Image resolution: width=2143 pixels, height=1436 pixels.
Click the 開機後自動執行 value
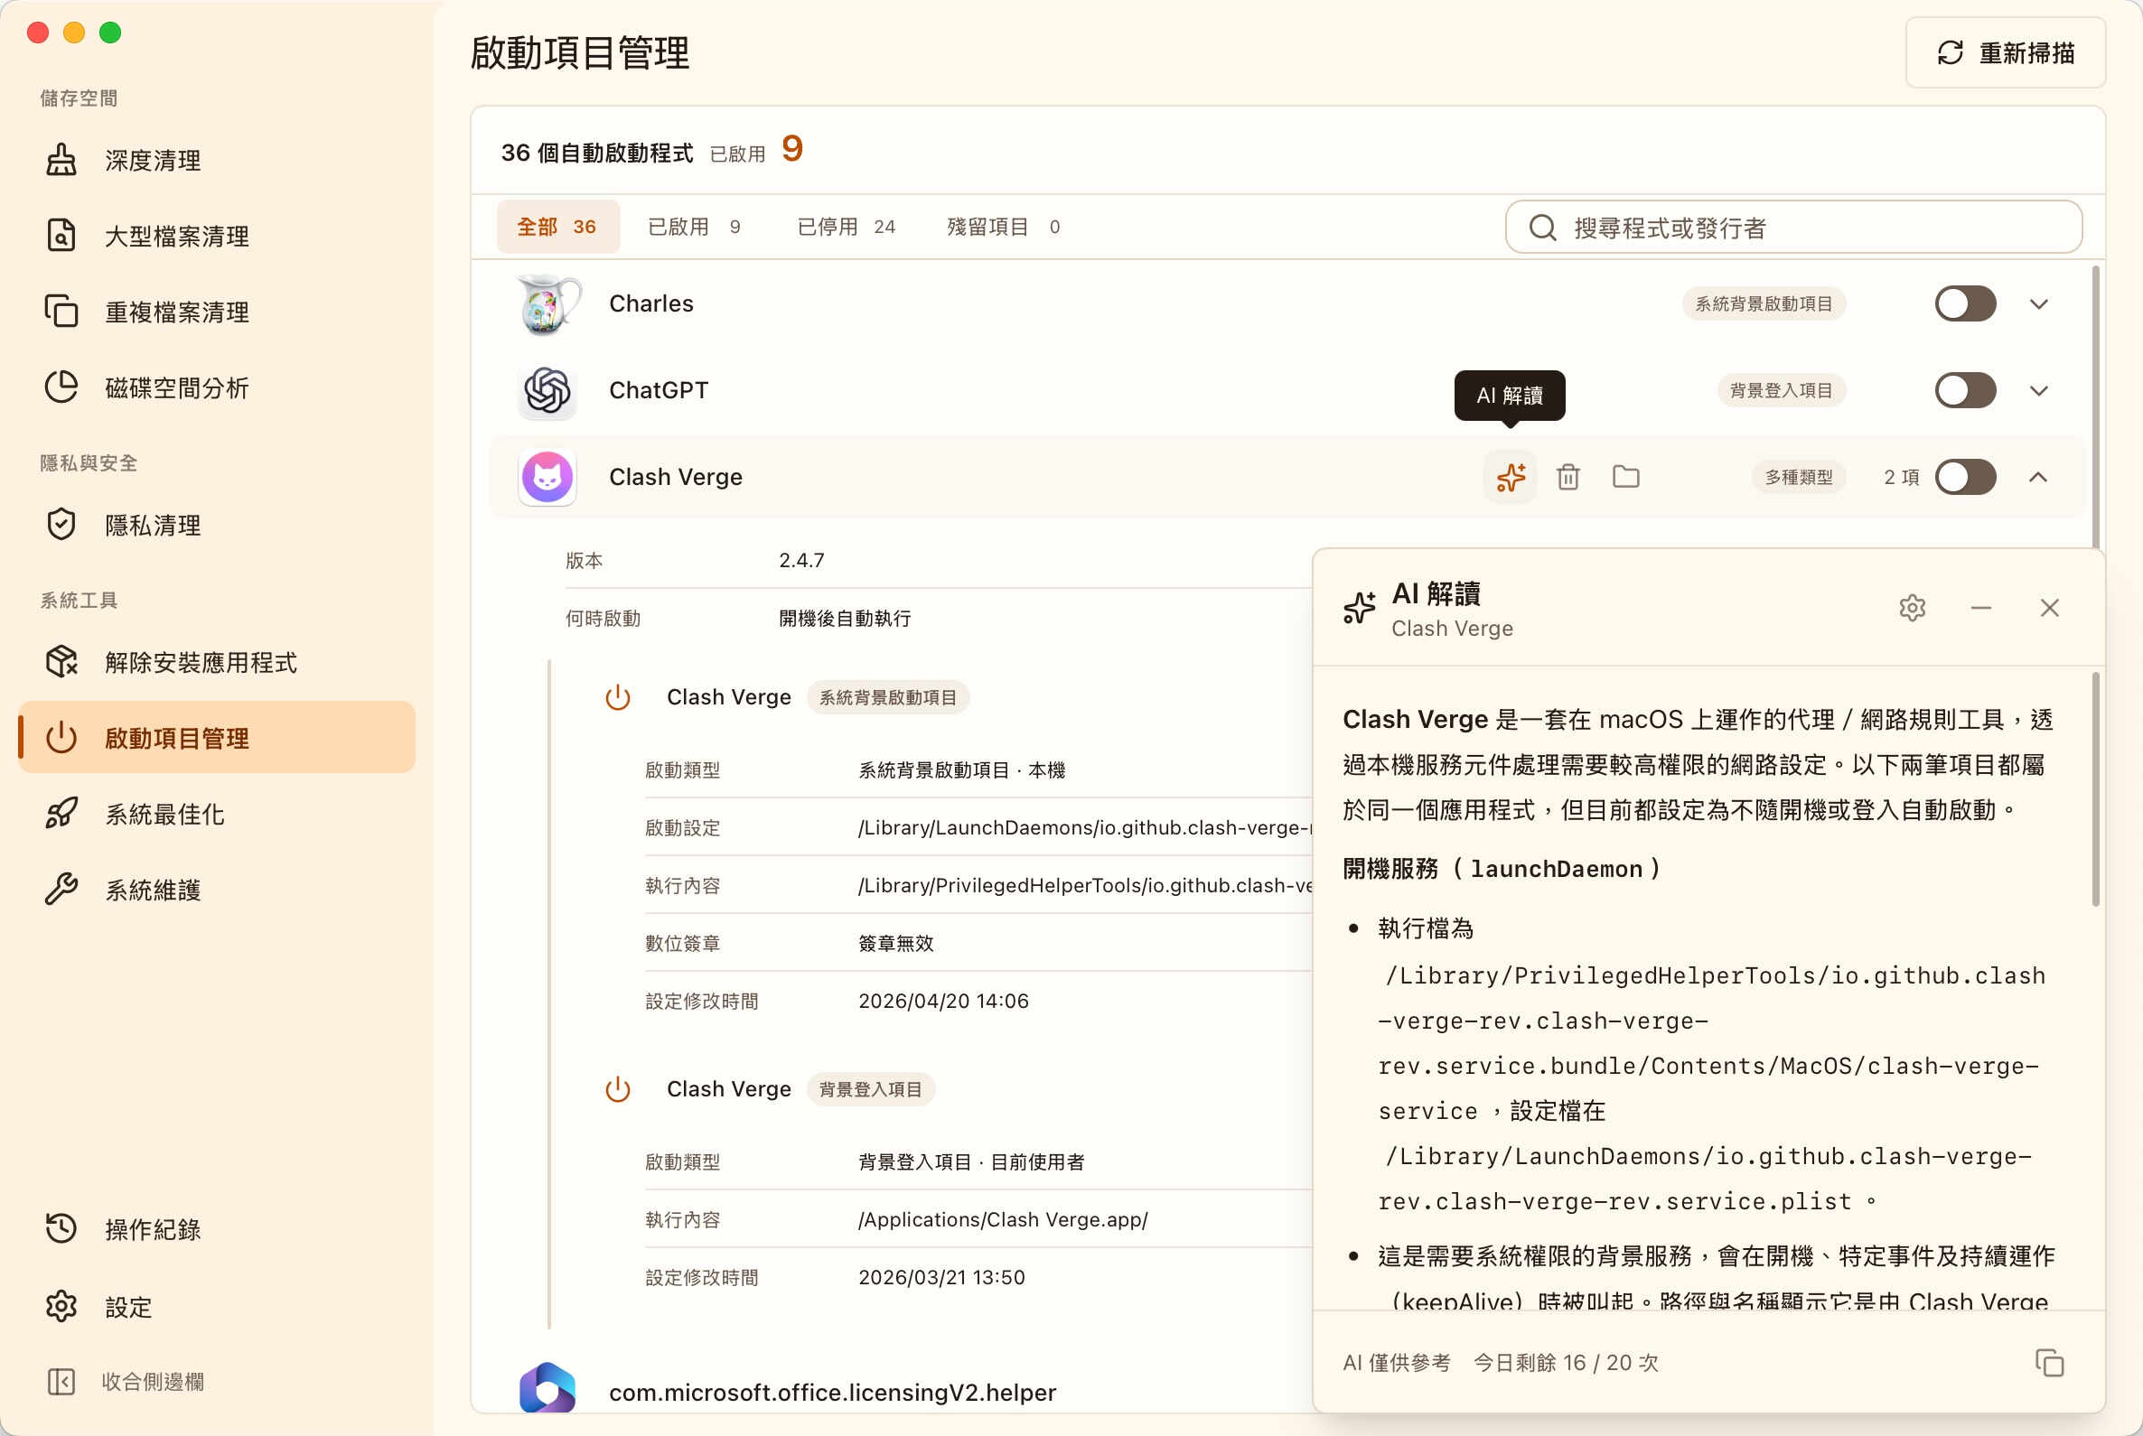845,619
